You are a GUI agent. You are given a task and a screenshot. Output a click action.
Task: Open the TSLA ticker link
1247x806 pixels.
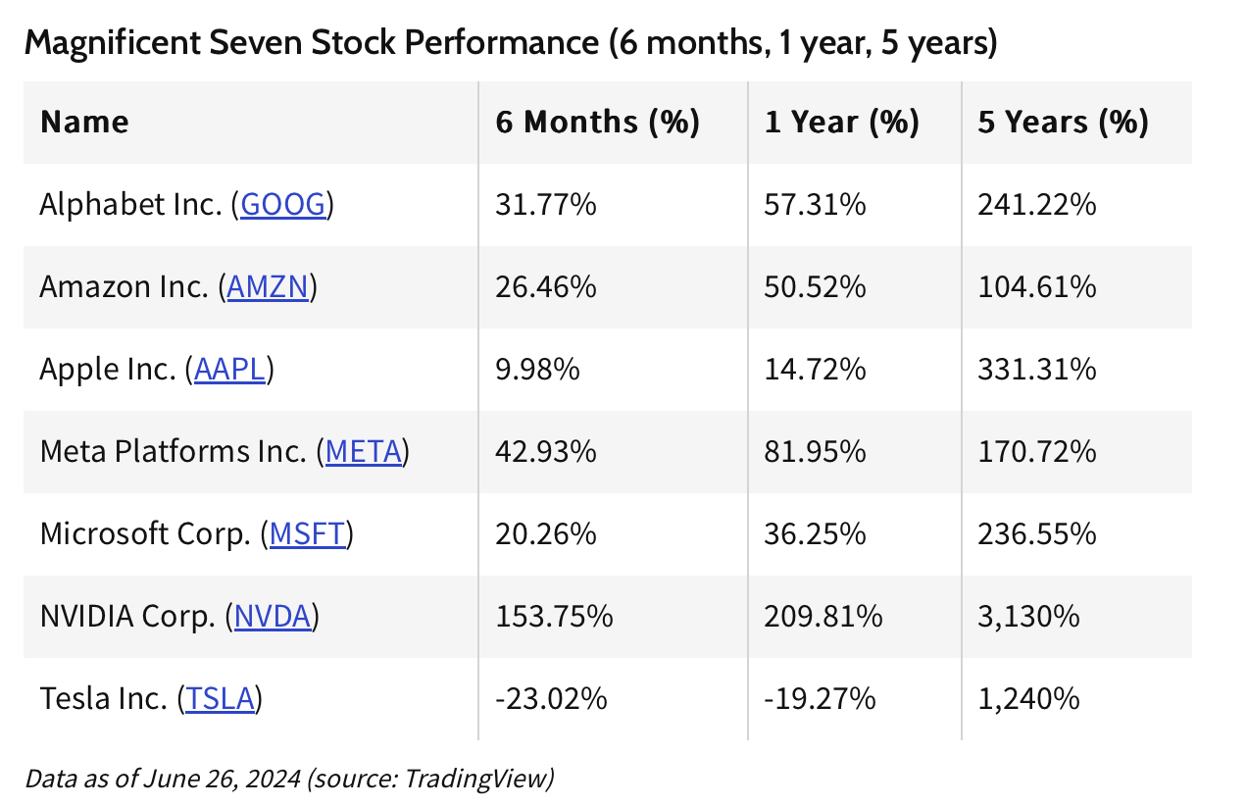point(221,699)
